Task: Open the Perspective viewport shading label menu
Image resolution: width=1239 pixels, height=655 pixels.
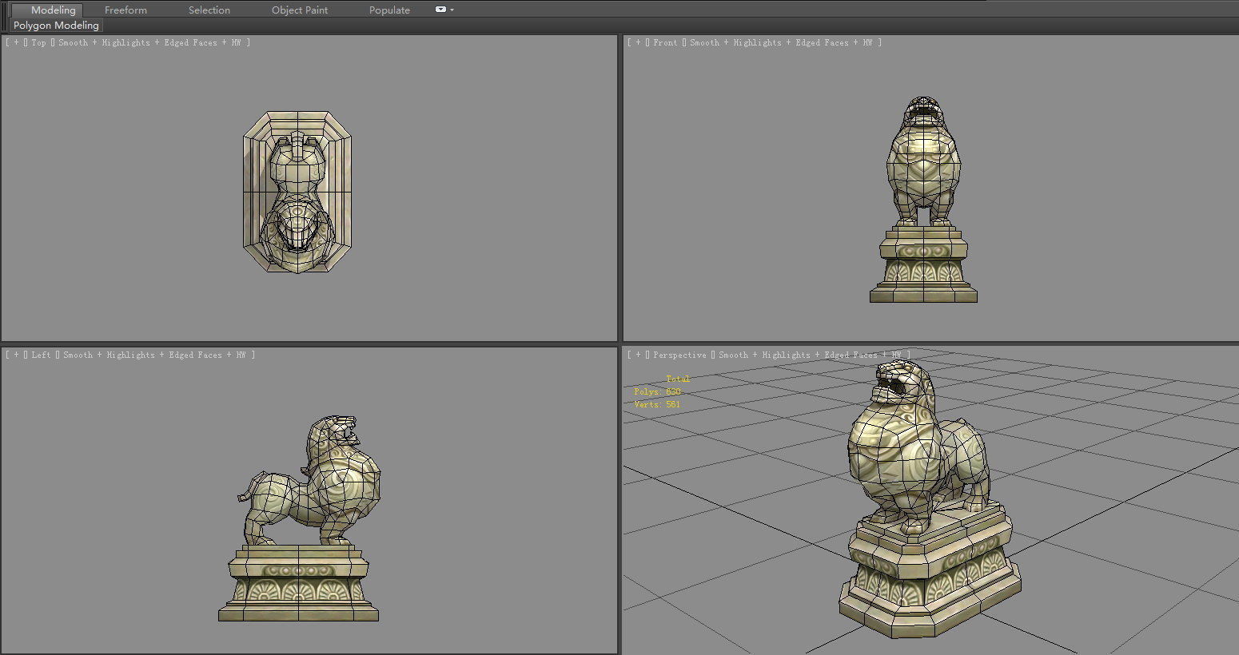Action: click(811, 355)
